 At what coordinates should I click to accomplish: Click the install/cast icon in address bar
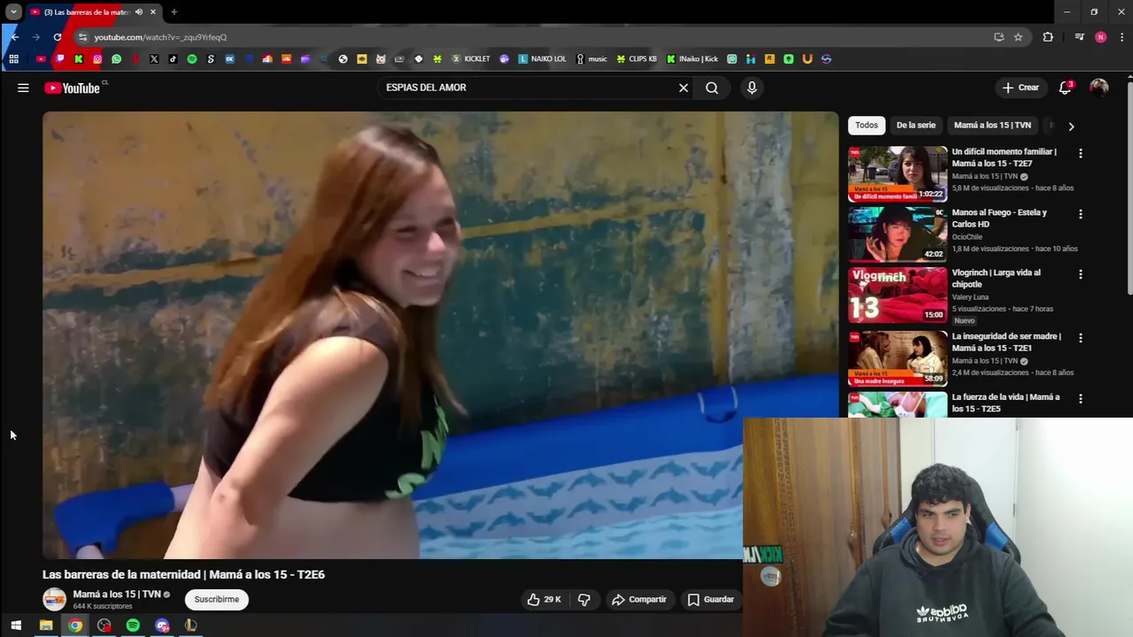coord(998,37)
